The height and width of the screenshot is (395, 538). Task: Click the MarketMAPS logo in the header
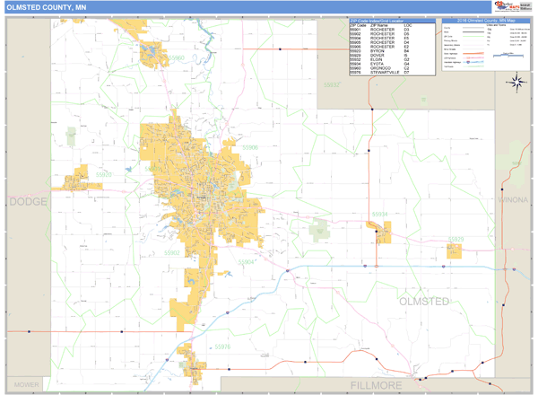(x=504, y=6)
